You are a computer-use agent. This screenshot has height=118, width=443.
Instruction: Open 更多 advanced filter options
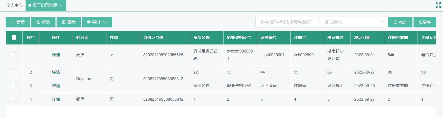(x=425, y=22)
